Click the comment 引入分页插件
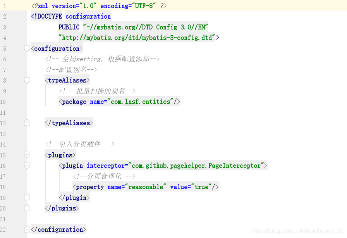The width and height of the screenshot is (347, 238). (x=80, y=144)
